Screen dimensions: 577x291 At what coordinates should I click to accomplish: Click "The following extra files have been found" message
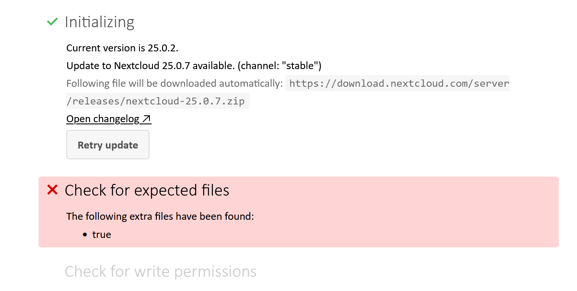pos(160,216)
